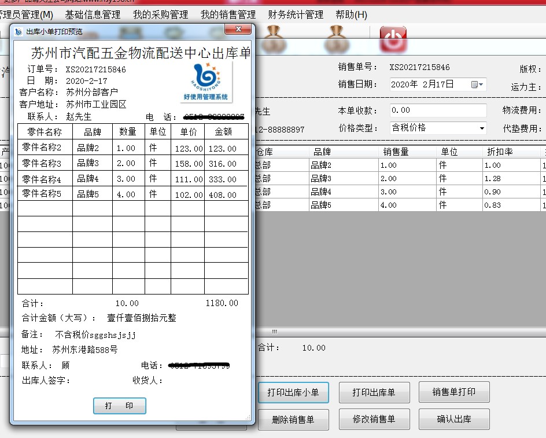Click the order number XS20217215846 in preview
The width and height of the screenshot is (546, 438).
click(x=96, y=69)
